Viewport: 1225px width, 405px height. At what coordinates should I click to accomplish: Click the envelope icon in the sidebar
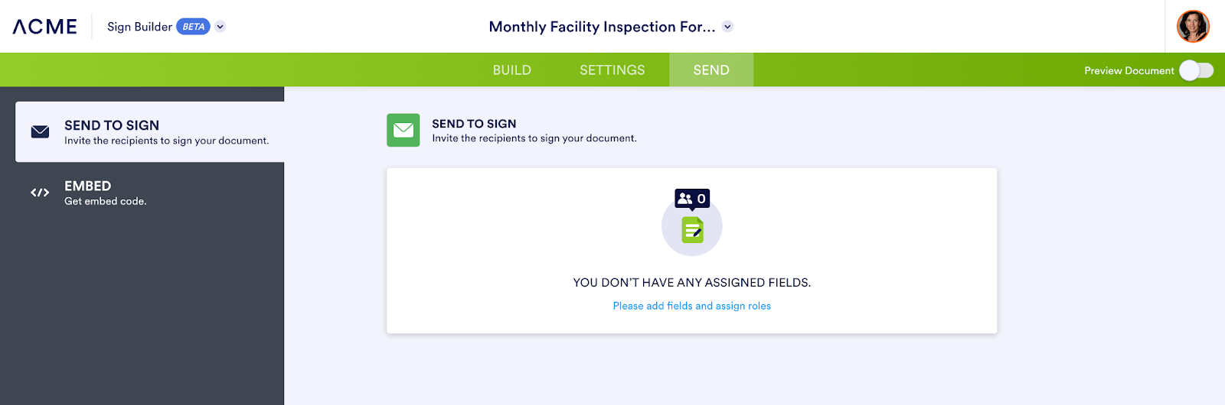(40, 131)
